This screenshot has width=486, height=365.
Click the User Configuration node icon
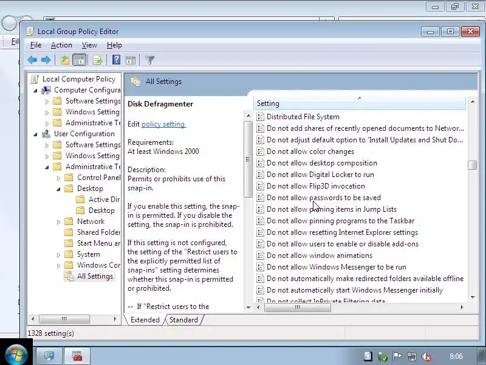coord(46,134)
